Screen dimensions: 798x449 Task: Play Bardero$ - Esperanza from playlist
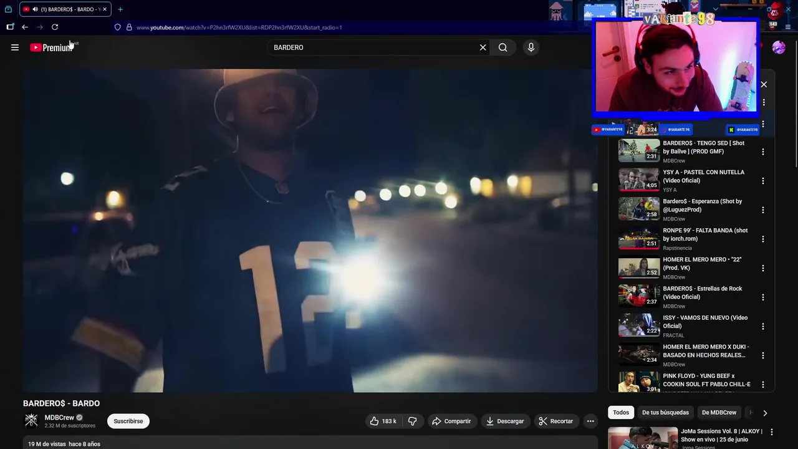click(x=703, y=205)
